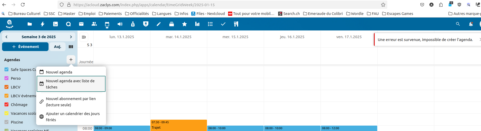Open the Tasks checkmark icon
Viewport: 481px width, 131px height.
tap(223, 24)
